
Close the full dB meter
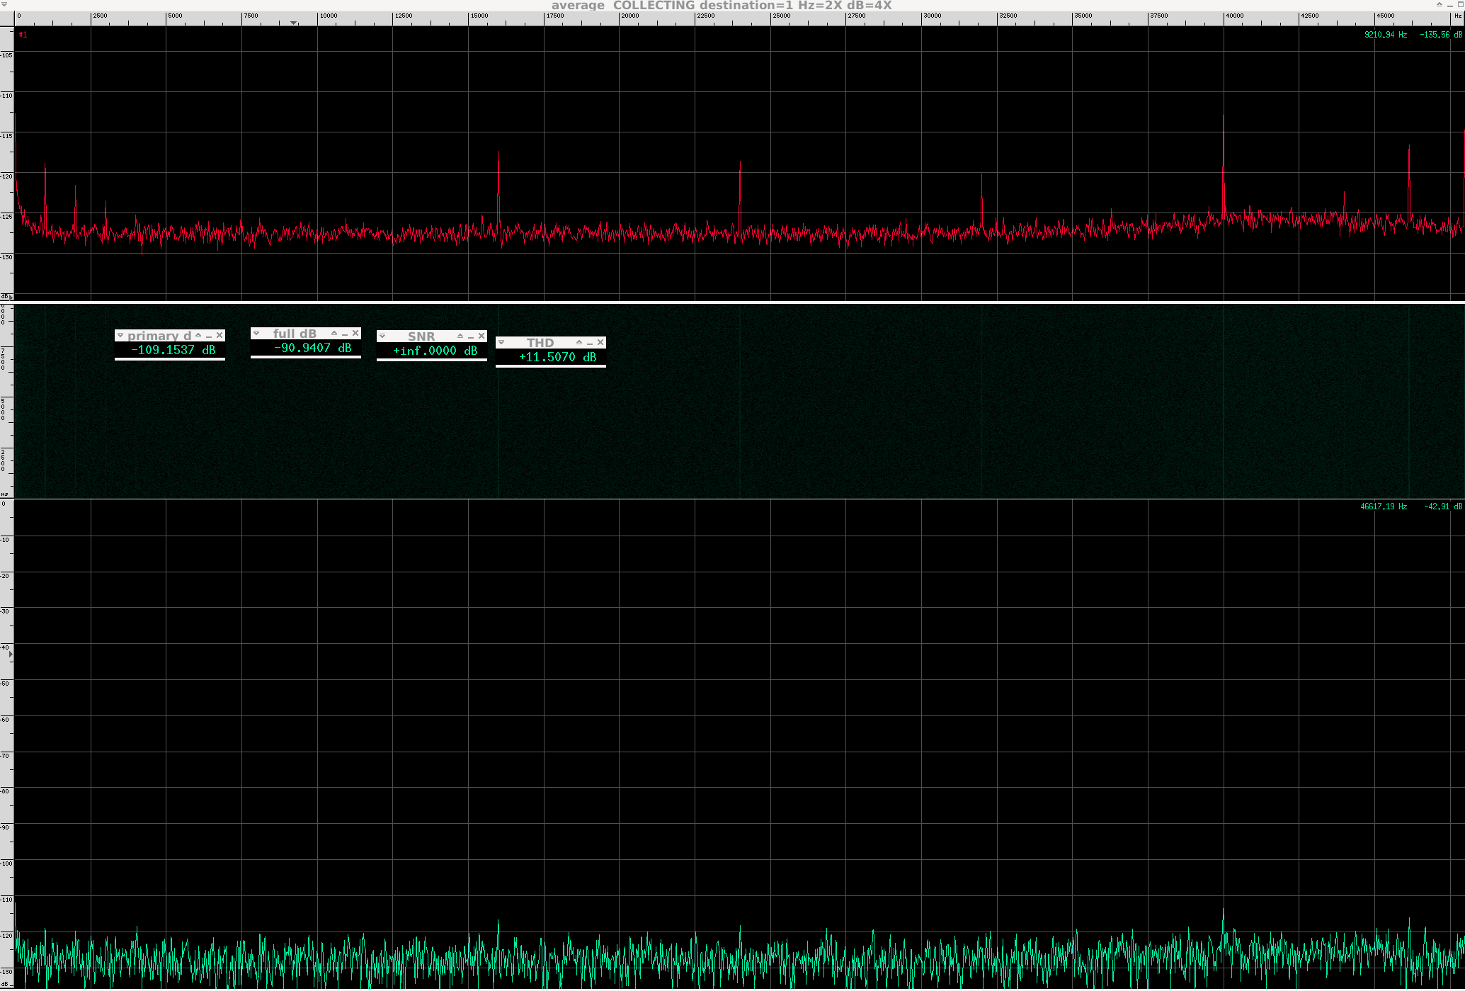355,333
